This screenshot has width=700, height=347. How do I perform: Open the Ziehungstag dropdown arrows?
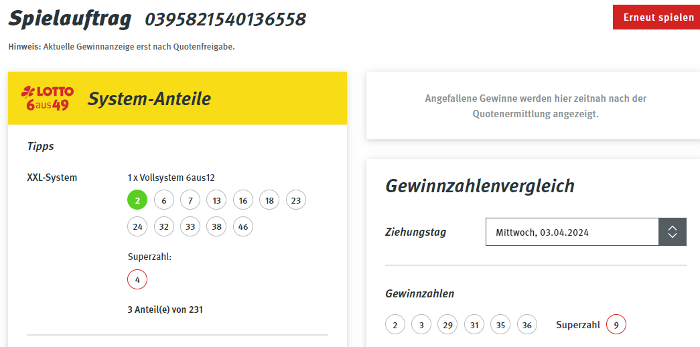tap(673, 232)
